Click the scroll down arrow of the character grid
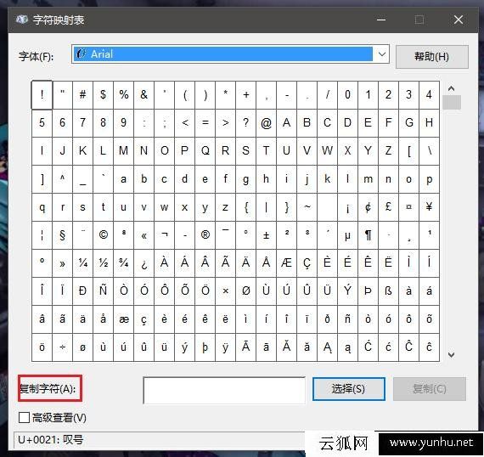The image size is (484, 457). click(451, 355)
